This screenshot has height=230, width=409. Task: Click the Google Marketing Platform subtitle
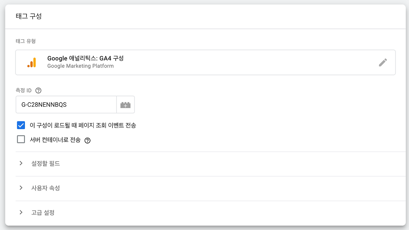point(80,66)
